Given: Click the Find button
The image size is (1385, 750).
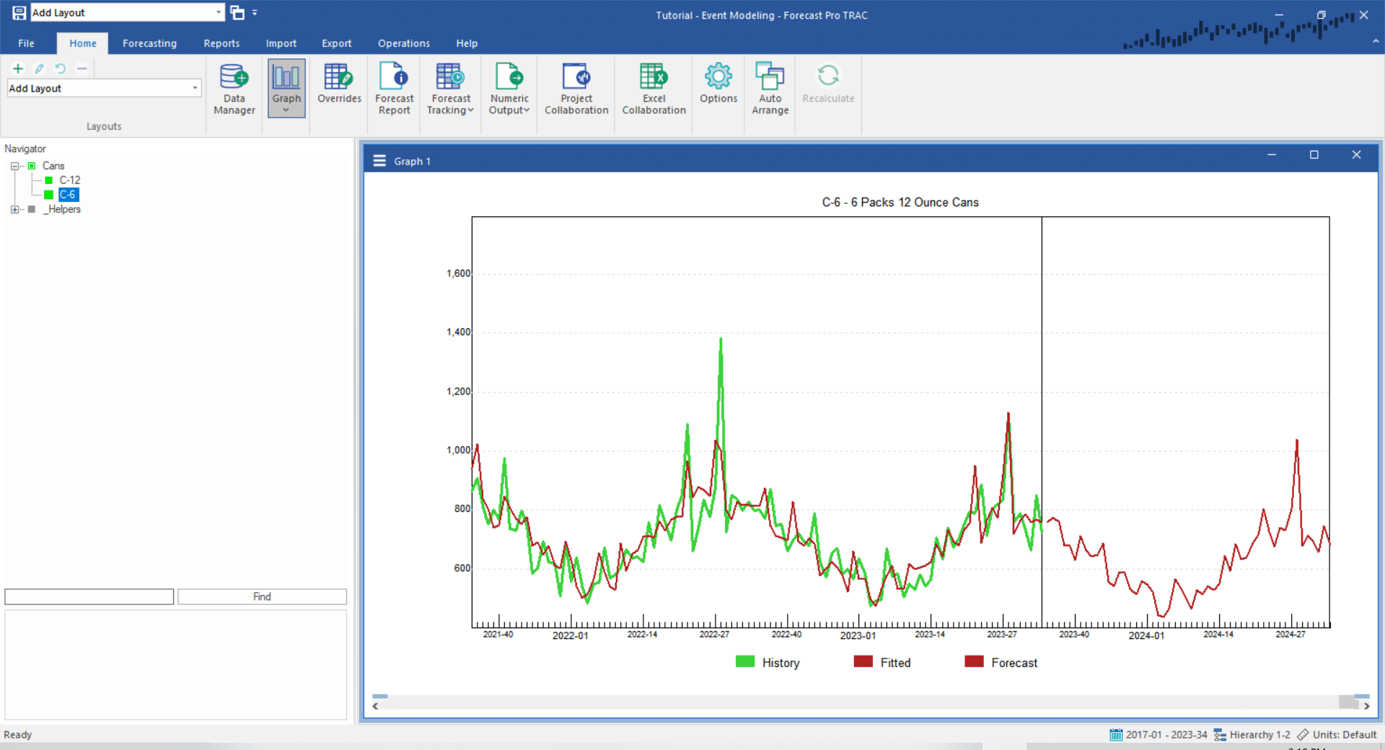Looking at the screenshot, I should 261,596.
